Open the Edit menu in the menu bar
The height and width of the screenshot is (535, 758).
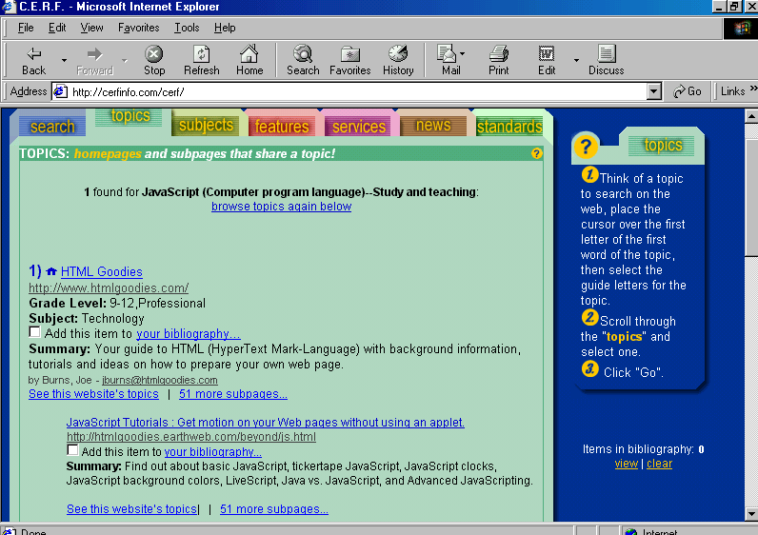point(57,28)
